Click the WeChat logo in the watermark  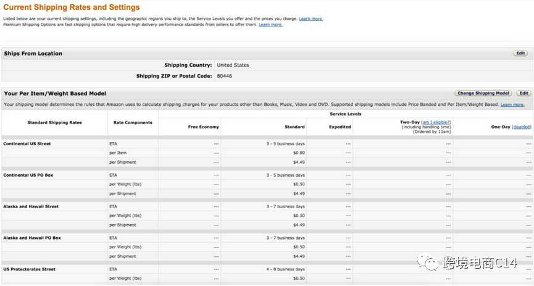[430, 264]
